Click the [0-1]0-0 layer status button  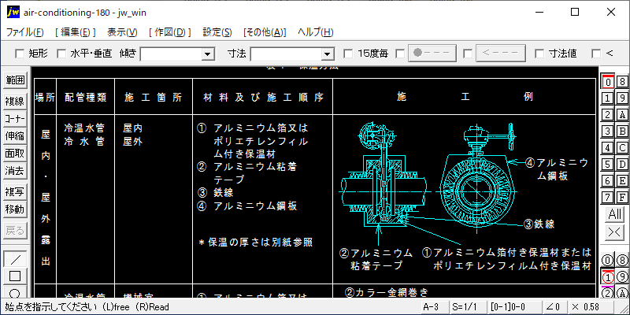point(514,307)
